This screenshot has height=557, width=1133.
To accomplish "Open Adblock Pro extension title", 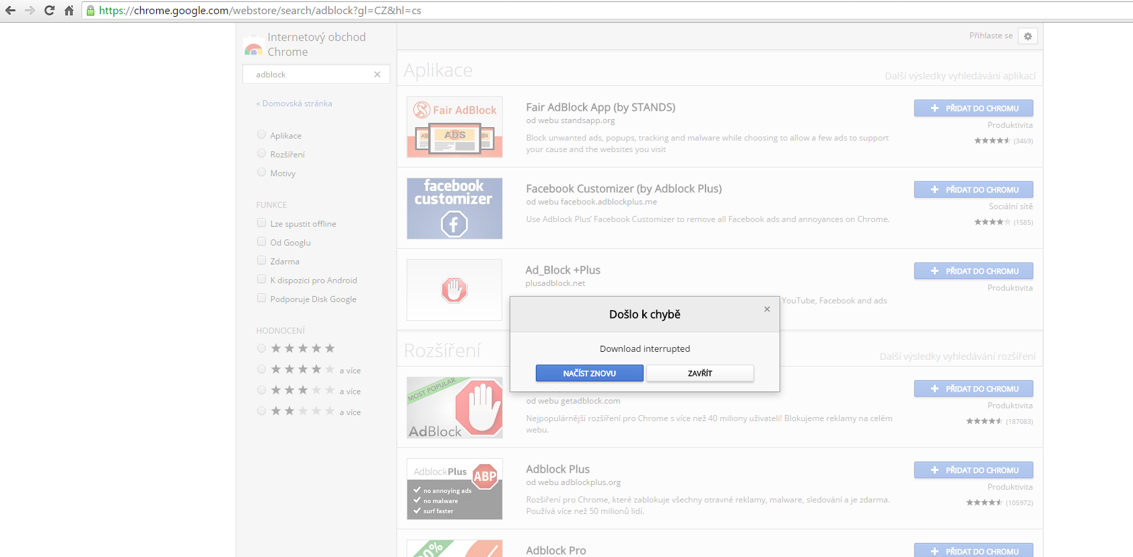I will point(556,550).
